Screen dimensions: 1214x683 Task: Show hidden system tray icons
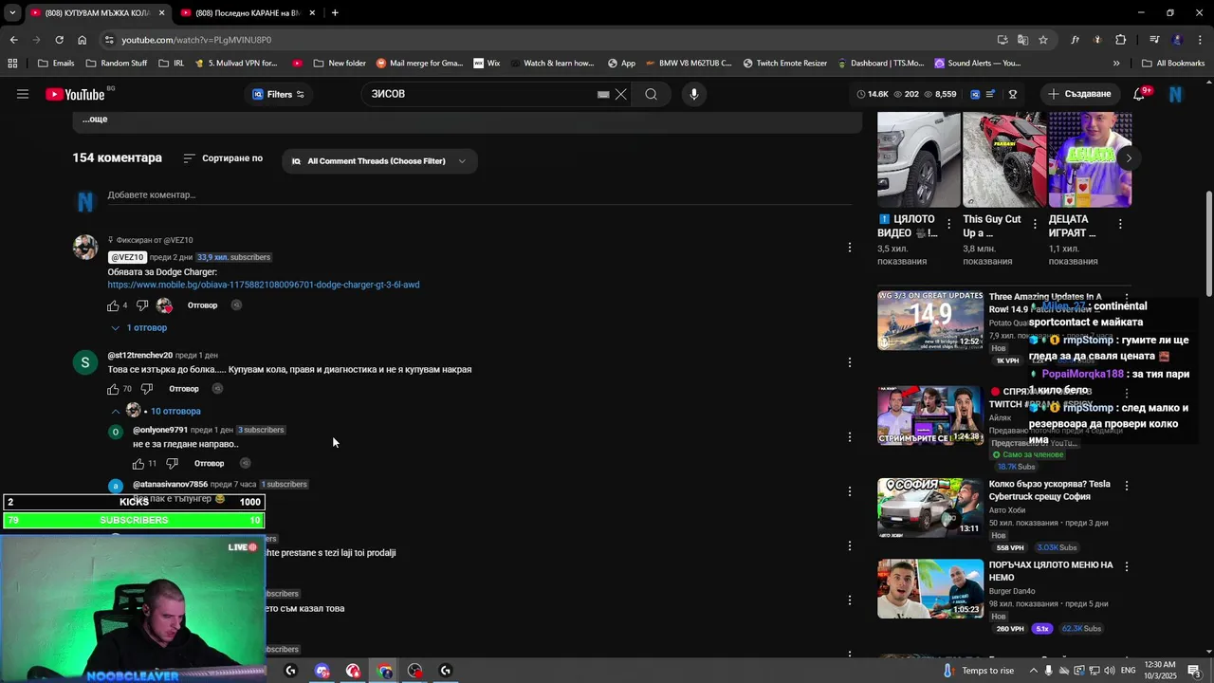point(1034,671)
